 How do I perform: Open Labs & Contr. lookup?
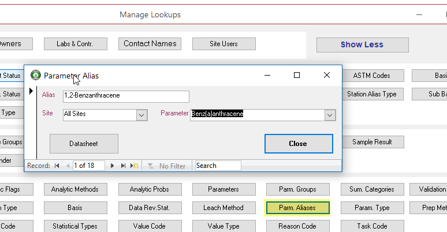click(76, 44)
